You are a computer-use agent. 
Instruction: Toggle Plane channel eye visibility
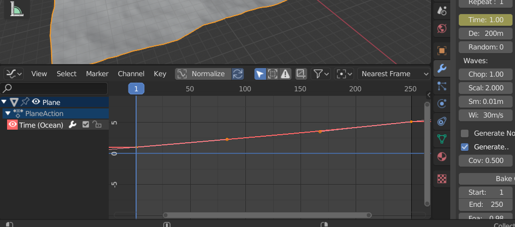click(x=35, y=102)
